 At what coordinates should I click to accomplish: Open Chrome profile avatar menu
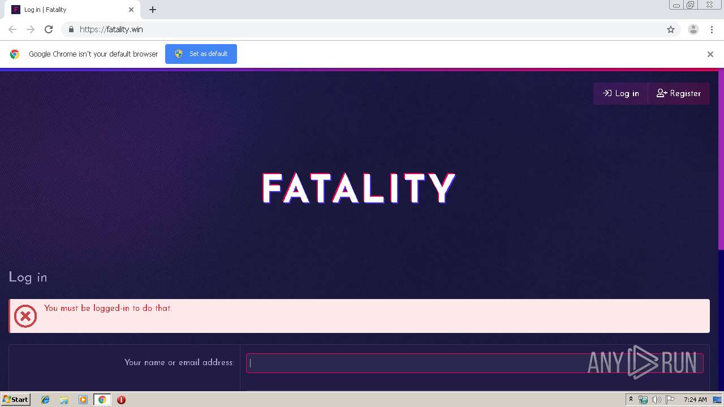693,29
